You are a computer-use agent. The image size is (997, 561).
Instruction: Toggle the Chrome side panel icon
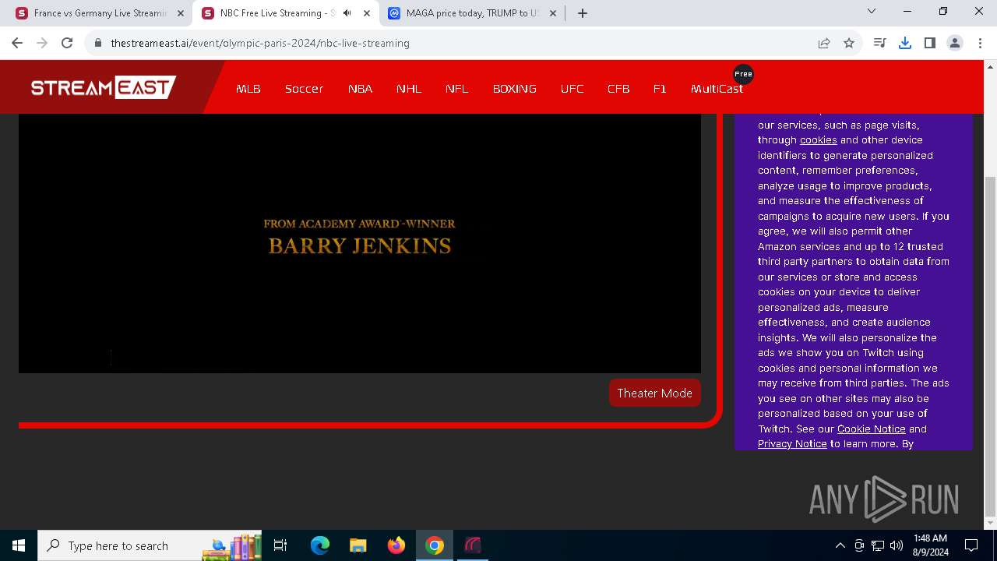click(x=929, y=43)
